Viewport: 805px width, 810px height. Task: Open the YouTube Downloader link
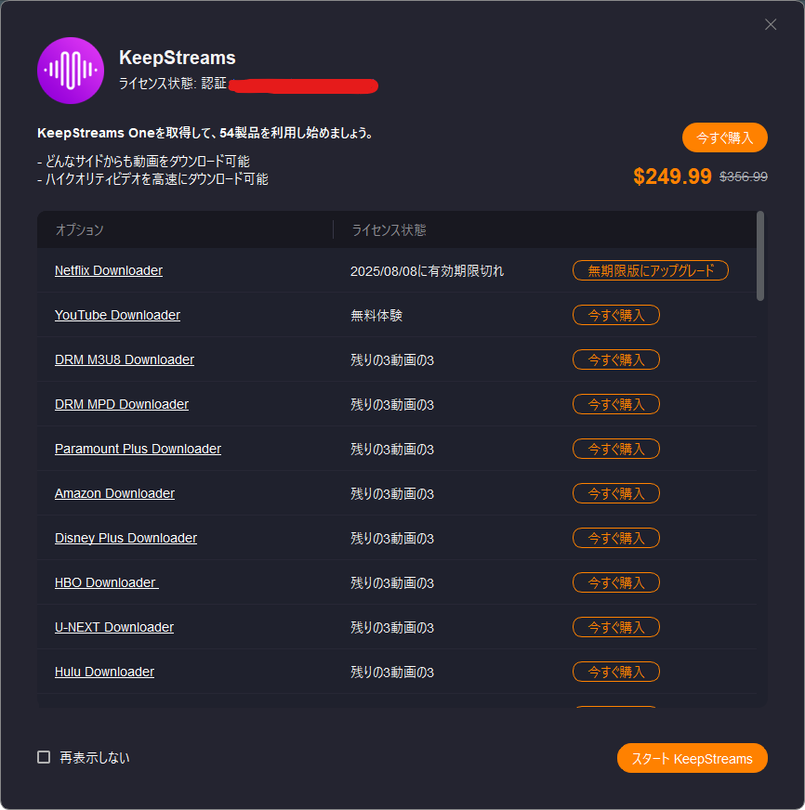click(117, 315)
